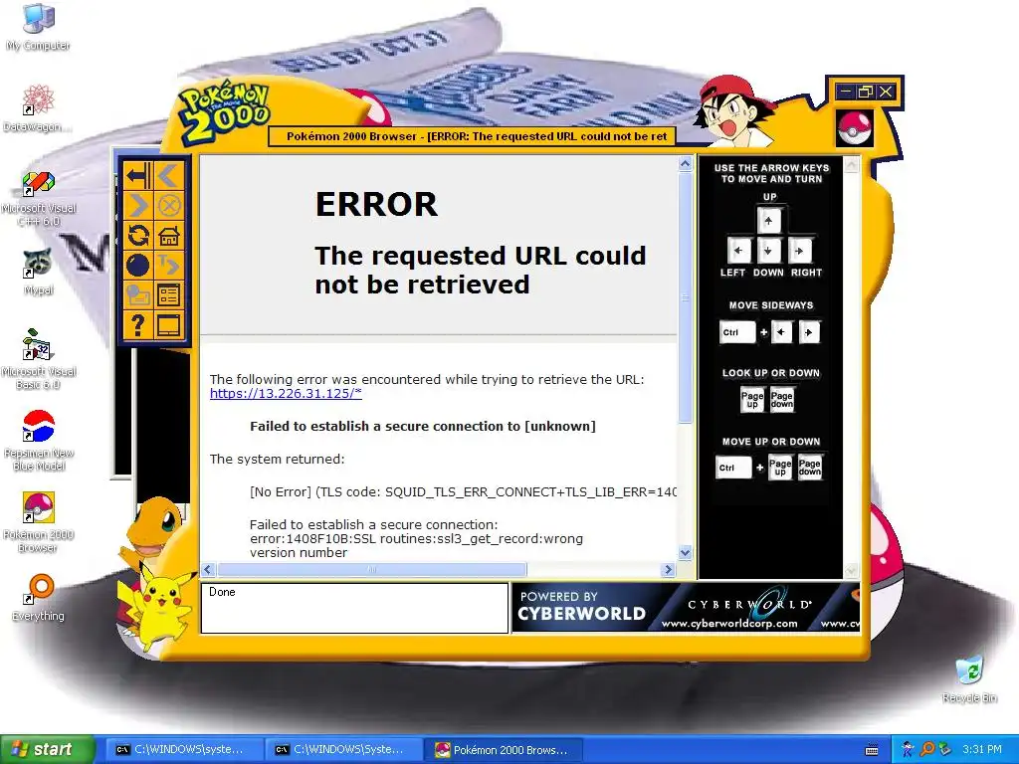The height and width of the screenshot is (764, 1019).
Task: Click the horizontal scrollbar thumb
Action: (x=372, y=570)
